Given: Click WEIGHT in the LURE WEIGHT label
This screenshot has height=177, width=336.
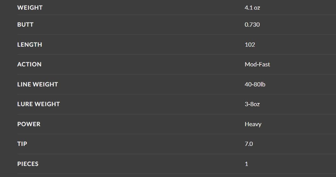Looking at the screenshot, I should [47, 104].
